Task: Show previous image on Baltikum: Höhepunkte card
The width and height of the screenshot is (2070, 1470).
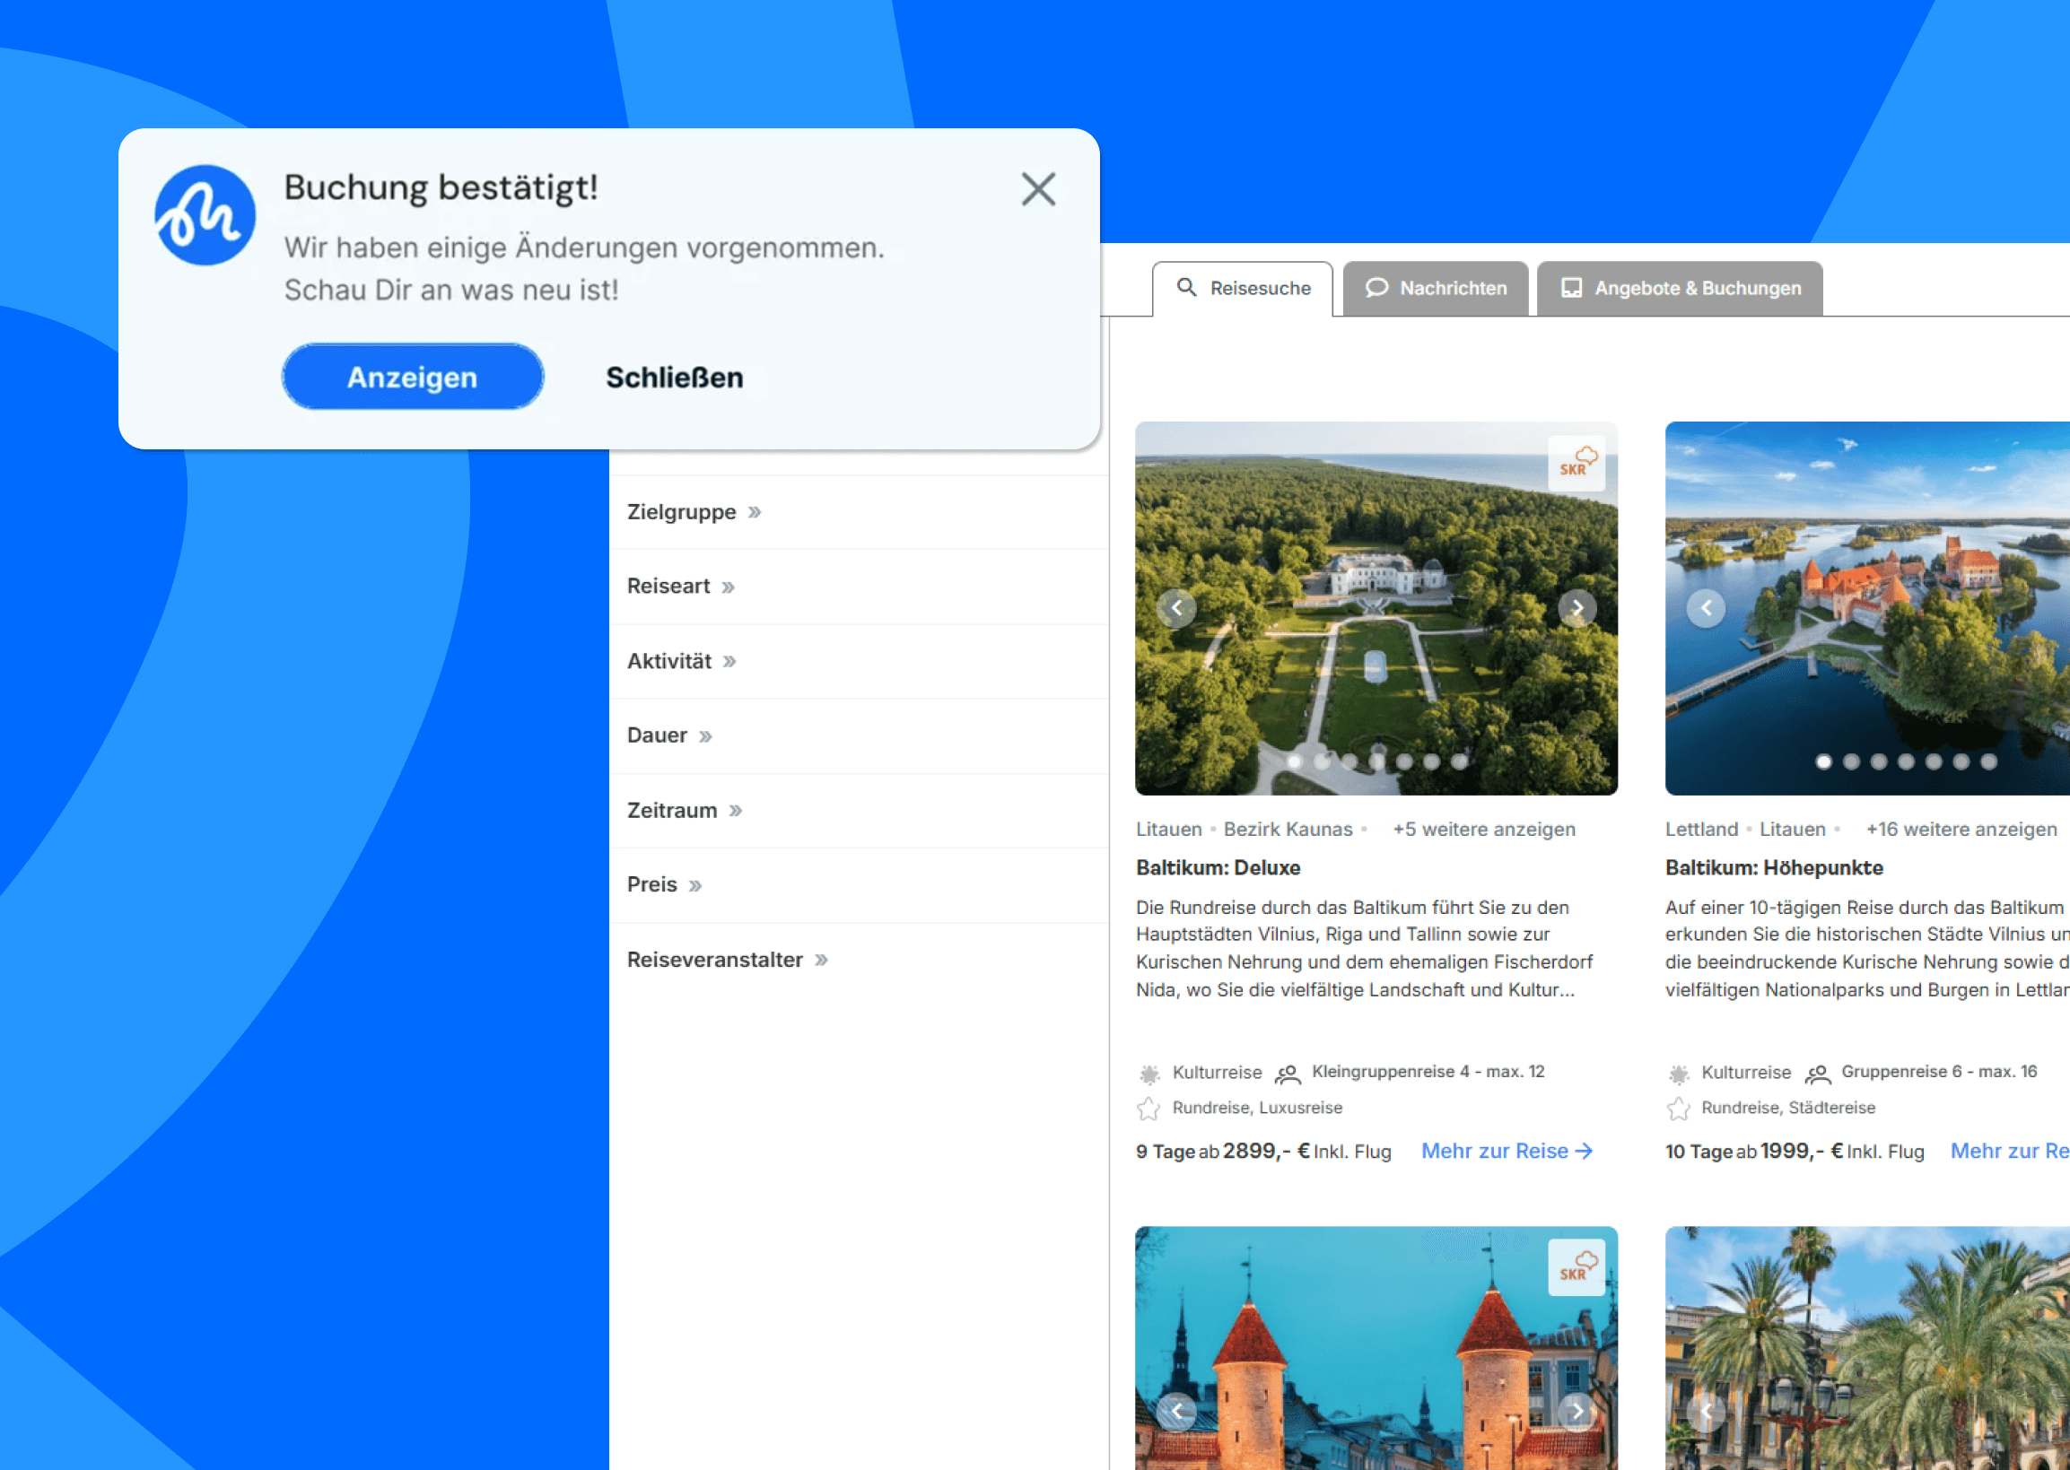Action: click(x=1706, y=608)
